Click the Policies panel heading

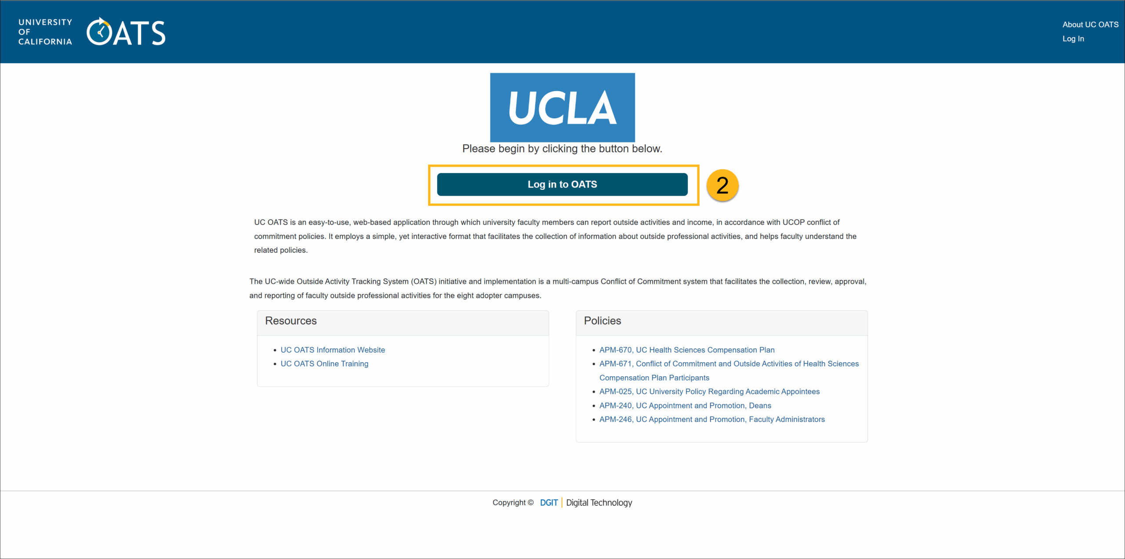pos(602,321)
